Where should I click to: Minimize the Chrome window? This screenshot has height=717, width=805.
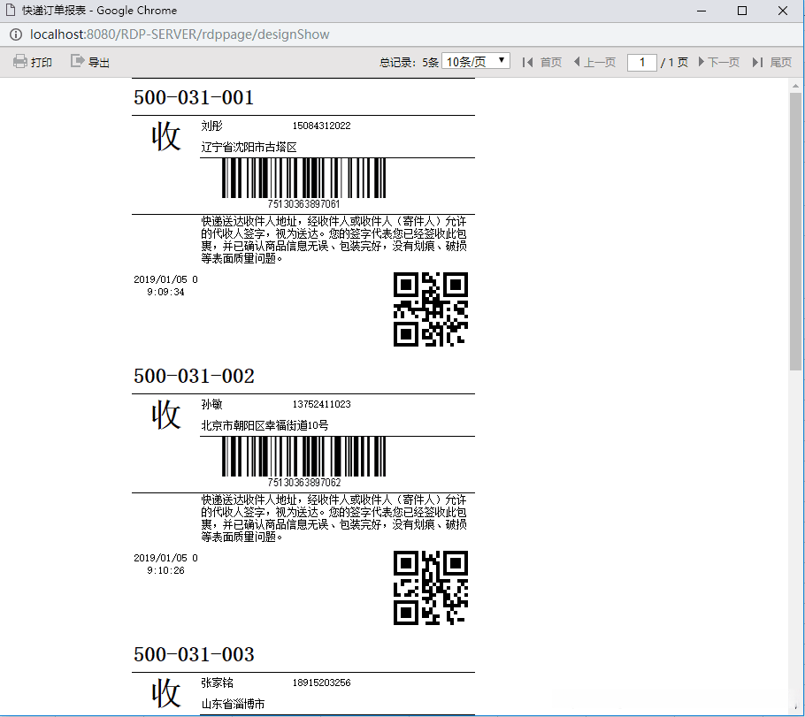point(701,11)
